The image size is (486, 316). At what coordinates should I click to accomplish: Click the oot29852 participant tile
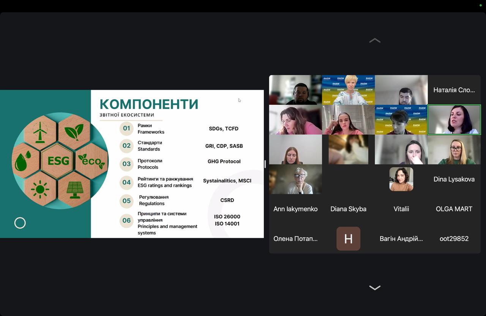[454, 239]
